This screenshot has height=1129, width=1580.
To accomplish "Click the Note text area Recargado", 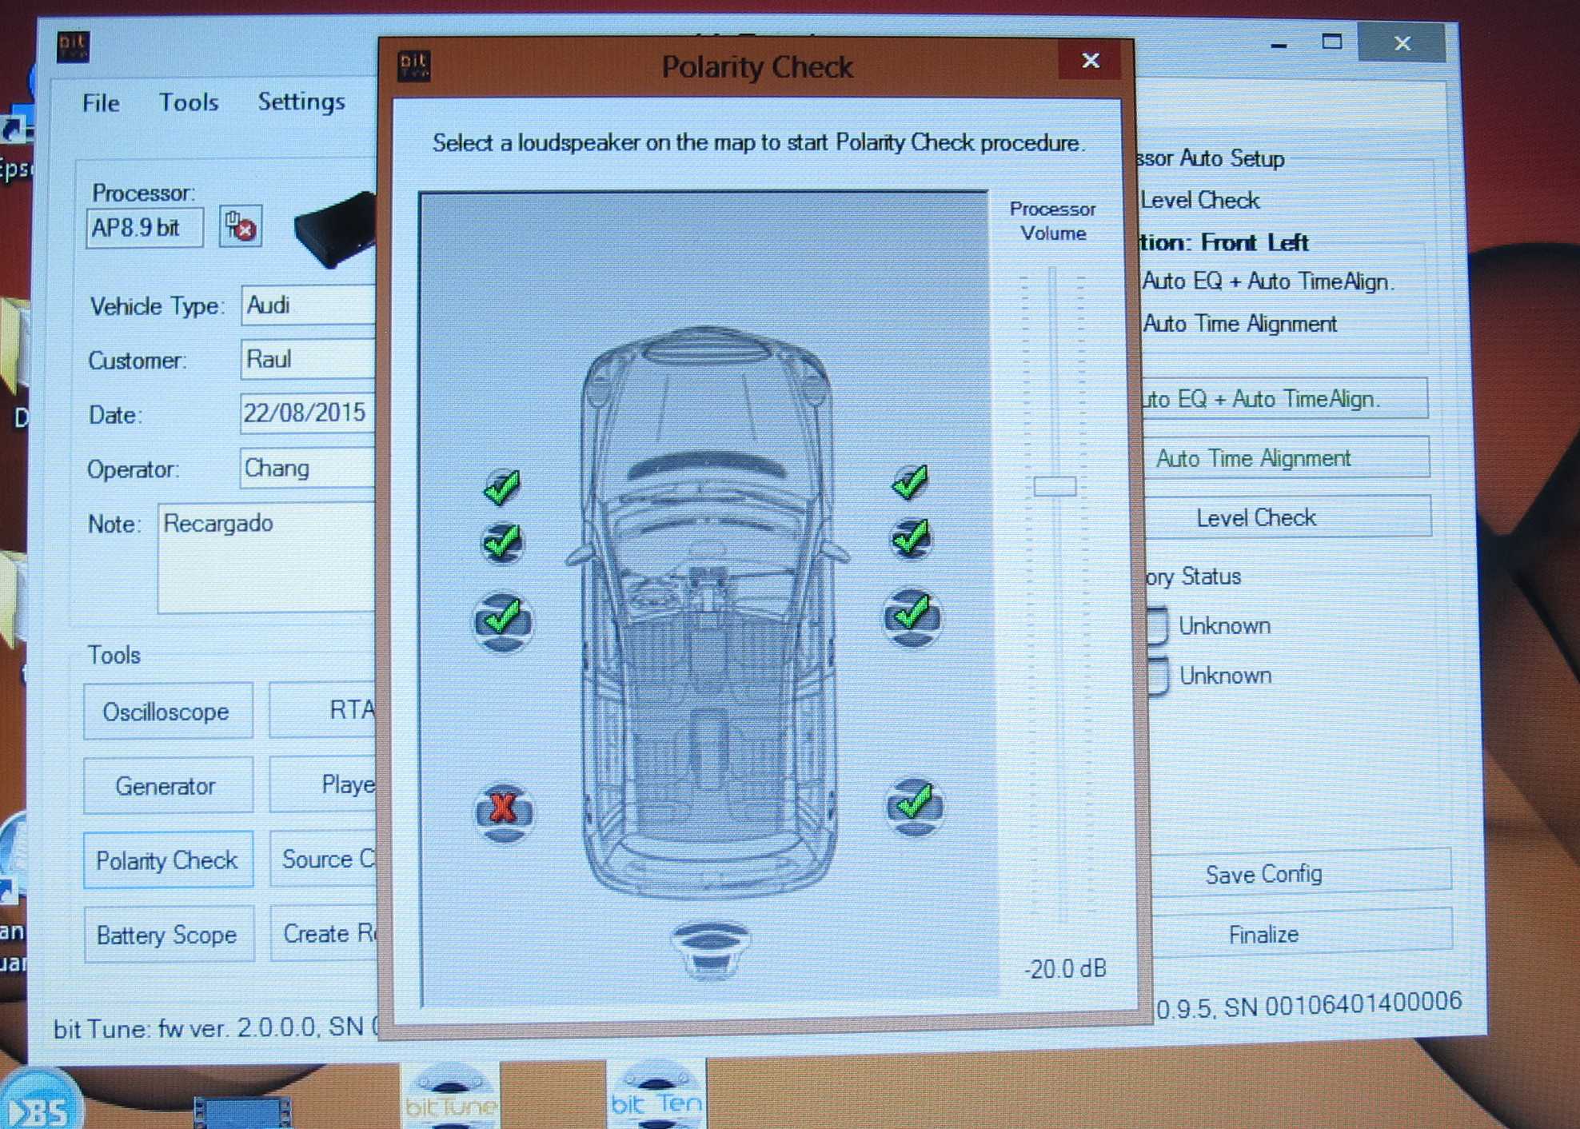I will [267, 558].
